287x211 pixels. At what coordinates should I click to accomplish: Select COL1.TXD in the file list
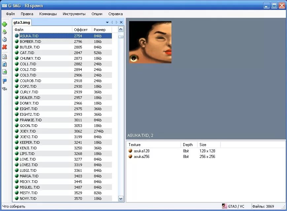click(62, 64)
